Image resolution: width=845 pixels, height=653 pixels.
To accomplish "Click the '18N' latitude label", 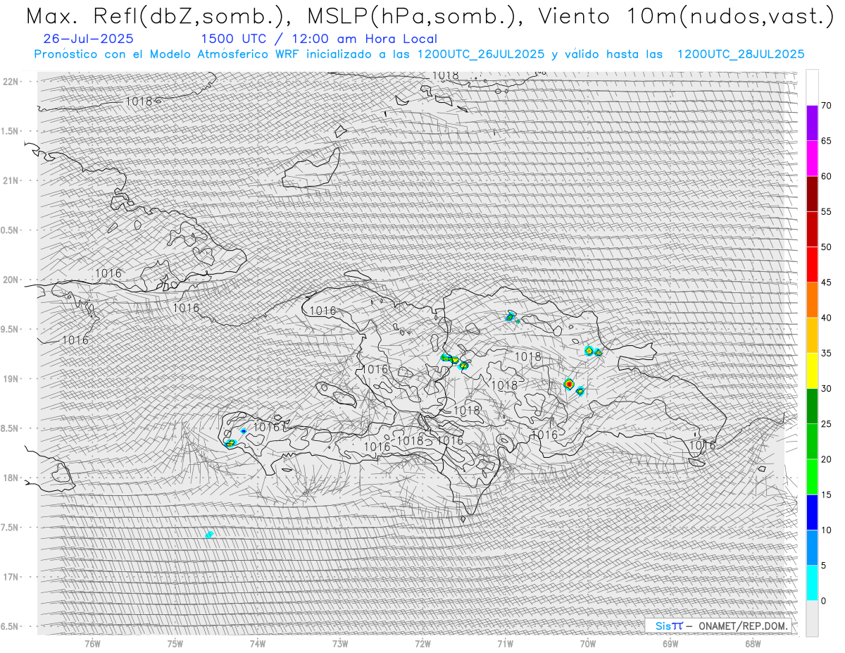I will [11, 478].
